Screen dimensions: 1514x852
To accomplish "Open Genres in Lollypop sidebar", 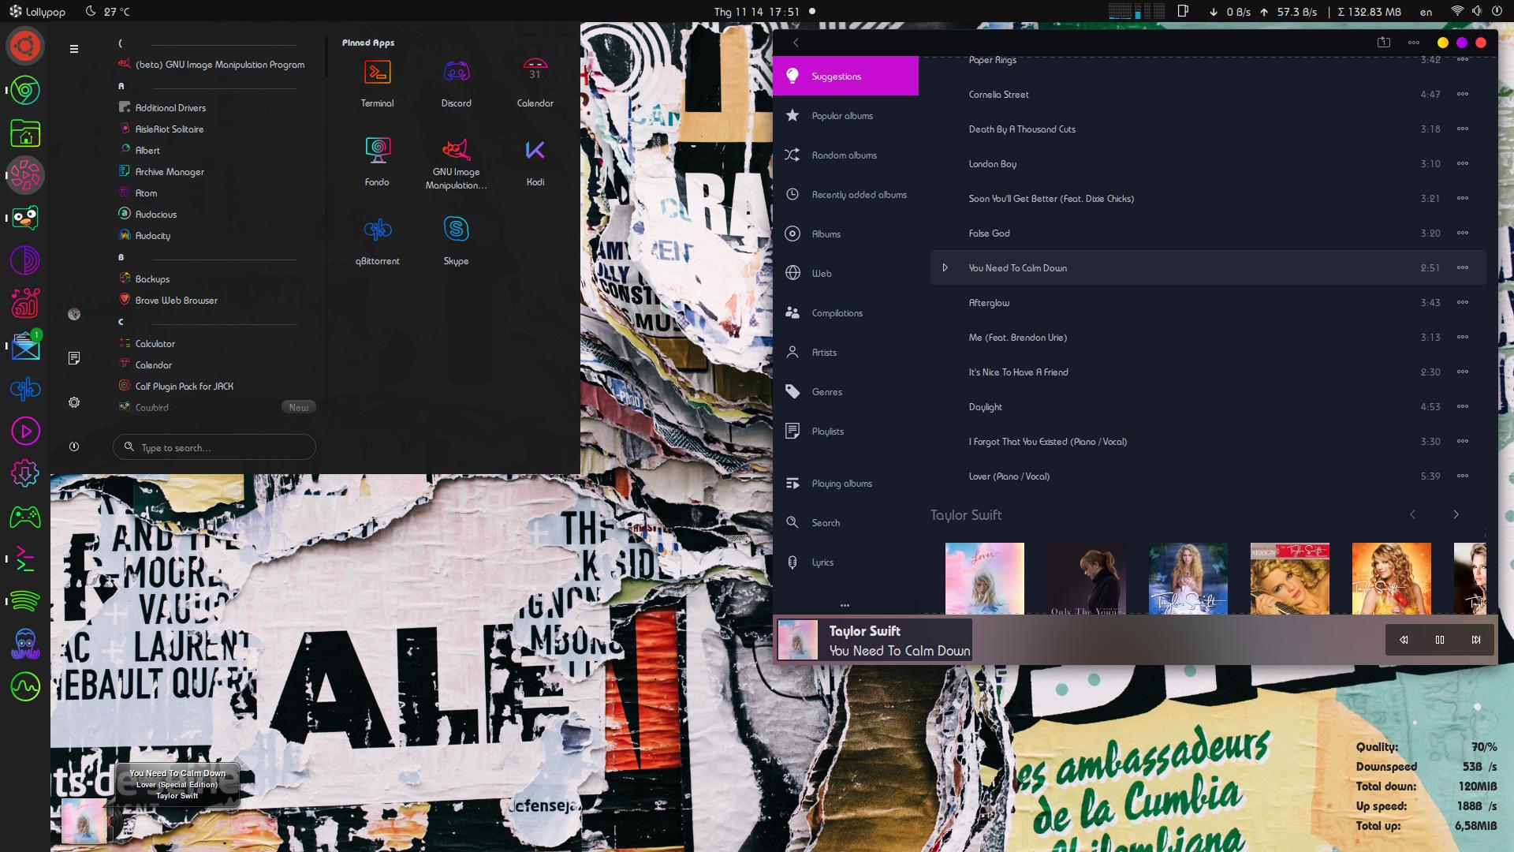I will 845,392.
